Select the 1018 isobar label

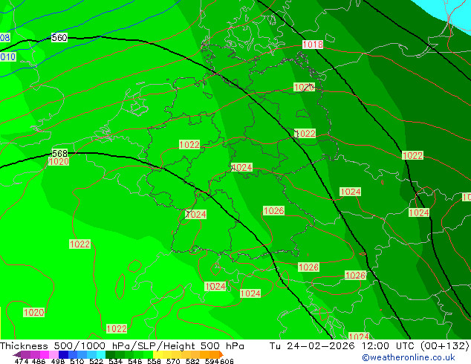click(x=313, y=45)
